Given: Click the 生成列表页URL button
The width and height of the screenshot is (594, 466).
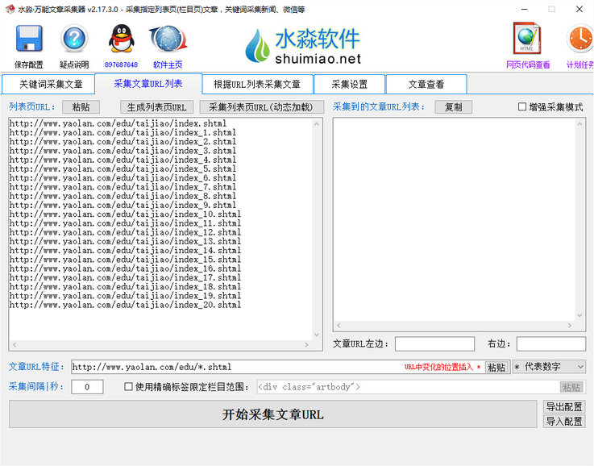Looking at the screenshot, I should coord(156,107).
